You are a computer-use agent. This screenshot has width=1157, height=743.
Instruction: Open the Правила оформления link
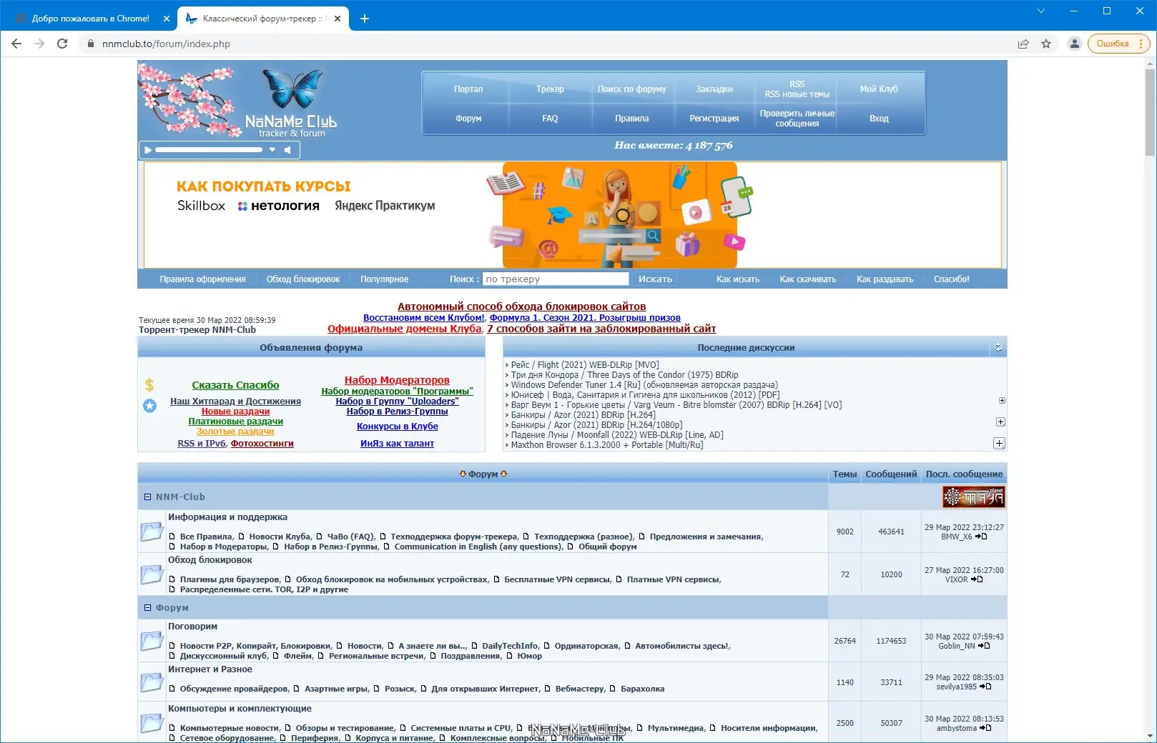[202, 279]
